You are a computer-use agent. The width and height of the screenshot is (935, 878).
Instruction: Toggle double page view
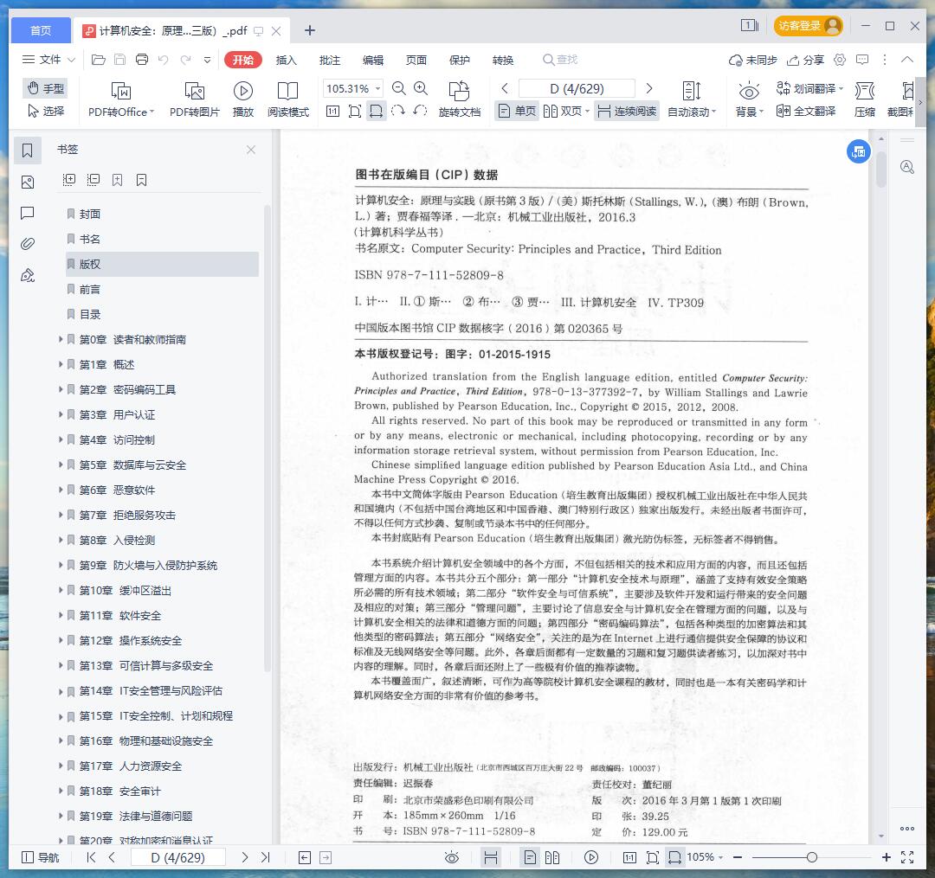[566, 111]
